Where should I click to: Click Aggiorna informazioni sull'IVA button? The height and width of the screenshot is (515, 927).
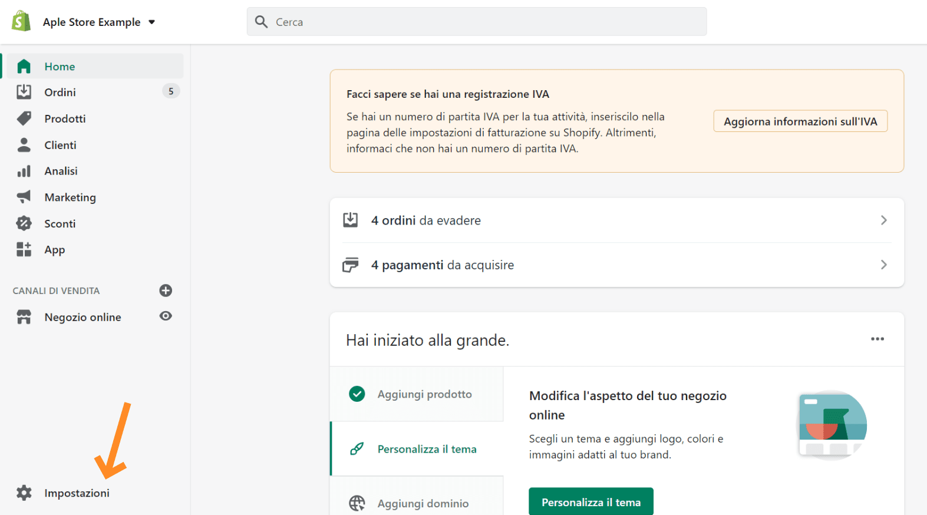click(x=800, y=121)
